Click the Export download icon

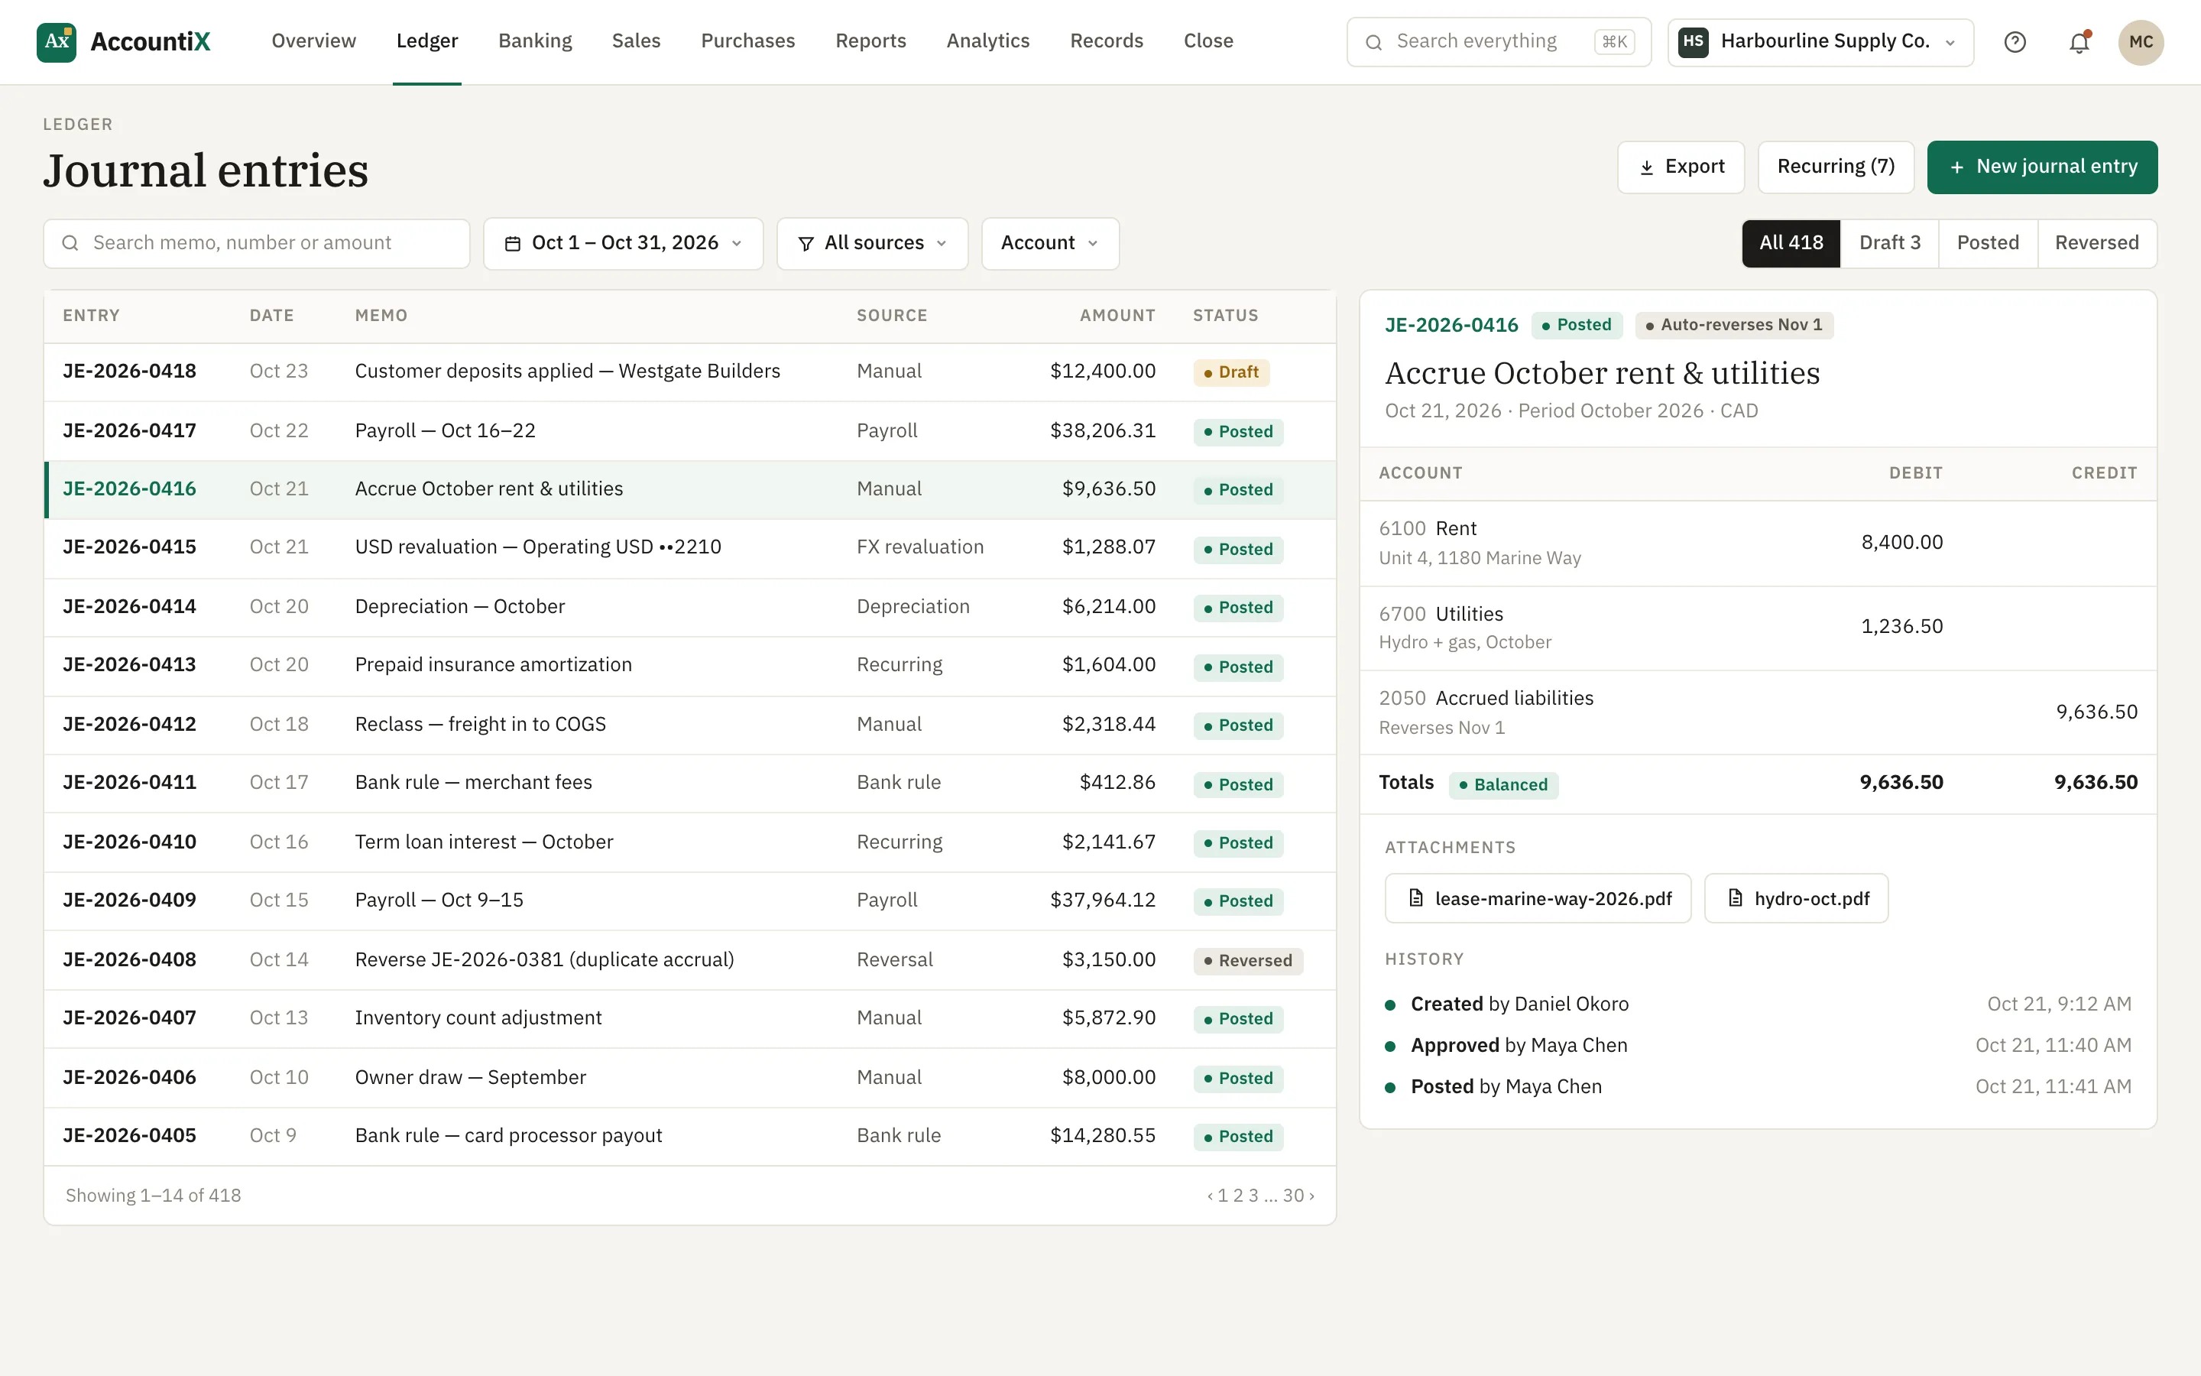1646,167
